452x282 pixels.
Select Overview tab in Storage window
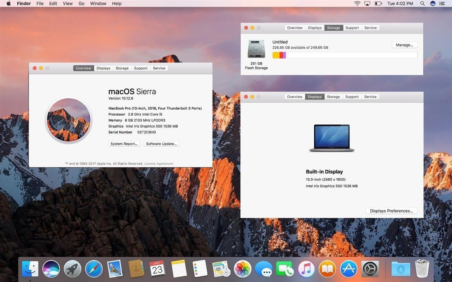[x=295, y=28]
